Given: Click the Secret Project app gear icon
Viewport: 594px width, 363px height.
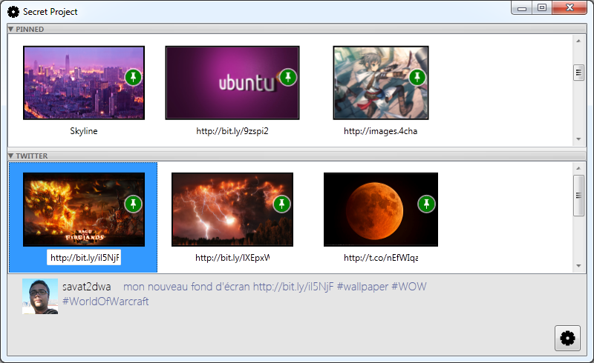Looking at the screenshot, I should click(x=13, y=12).
